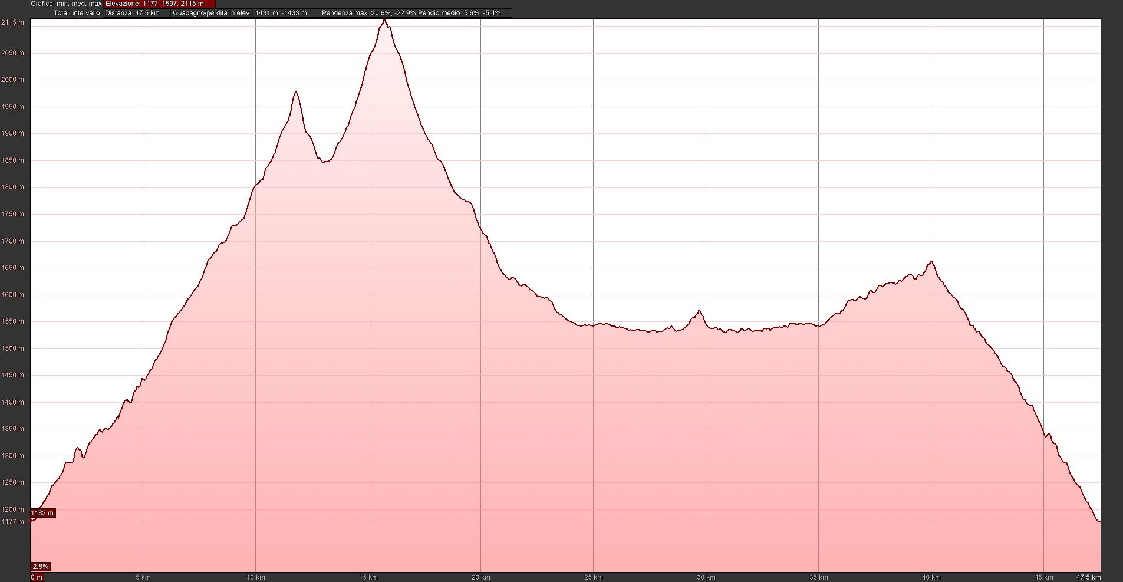
Task: Click the 2115 m y-axis label
Action: (12, 22)
